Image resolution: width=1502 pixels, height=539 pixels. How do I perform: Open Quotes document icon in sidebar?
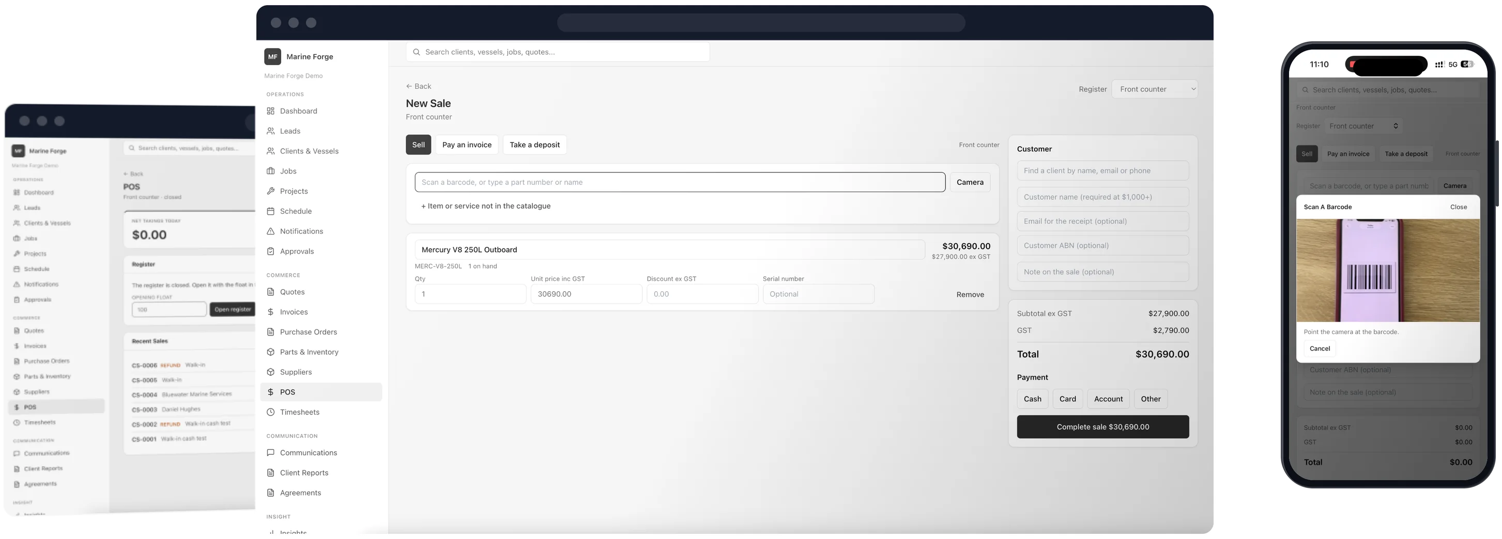point(270,292)
